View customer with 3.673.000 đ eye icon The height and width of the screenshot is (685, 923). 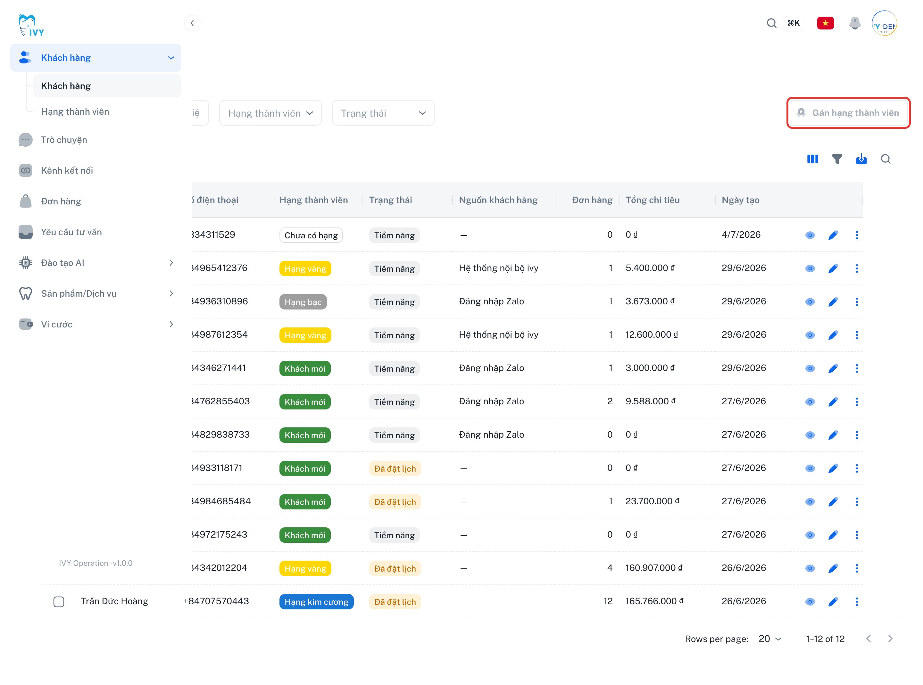point(810,302)
